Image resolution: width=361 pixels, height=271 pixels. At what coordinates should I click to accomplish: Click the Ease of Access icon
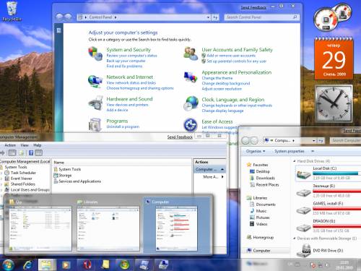click(x=191, y=125)
